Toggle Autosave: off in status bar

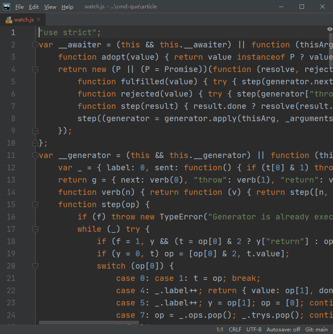pyautogui.click(x=283, y=330)
